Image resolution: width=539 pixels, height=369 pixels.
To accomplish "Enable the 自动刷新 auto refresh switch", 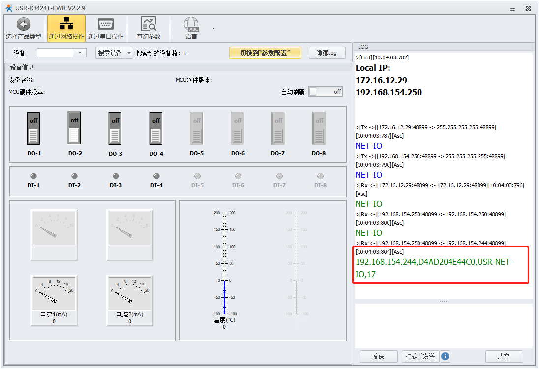I will click(326, 92).
